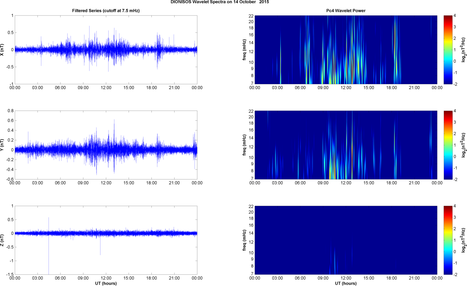Screen dimensions: 467x286
Task: Click the "X (nT)" axis label
Action: [x=2, y=50]
